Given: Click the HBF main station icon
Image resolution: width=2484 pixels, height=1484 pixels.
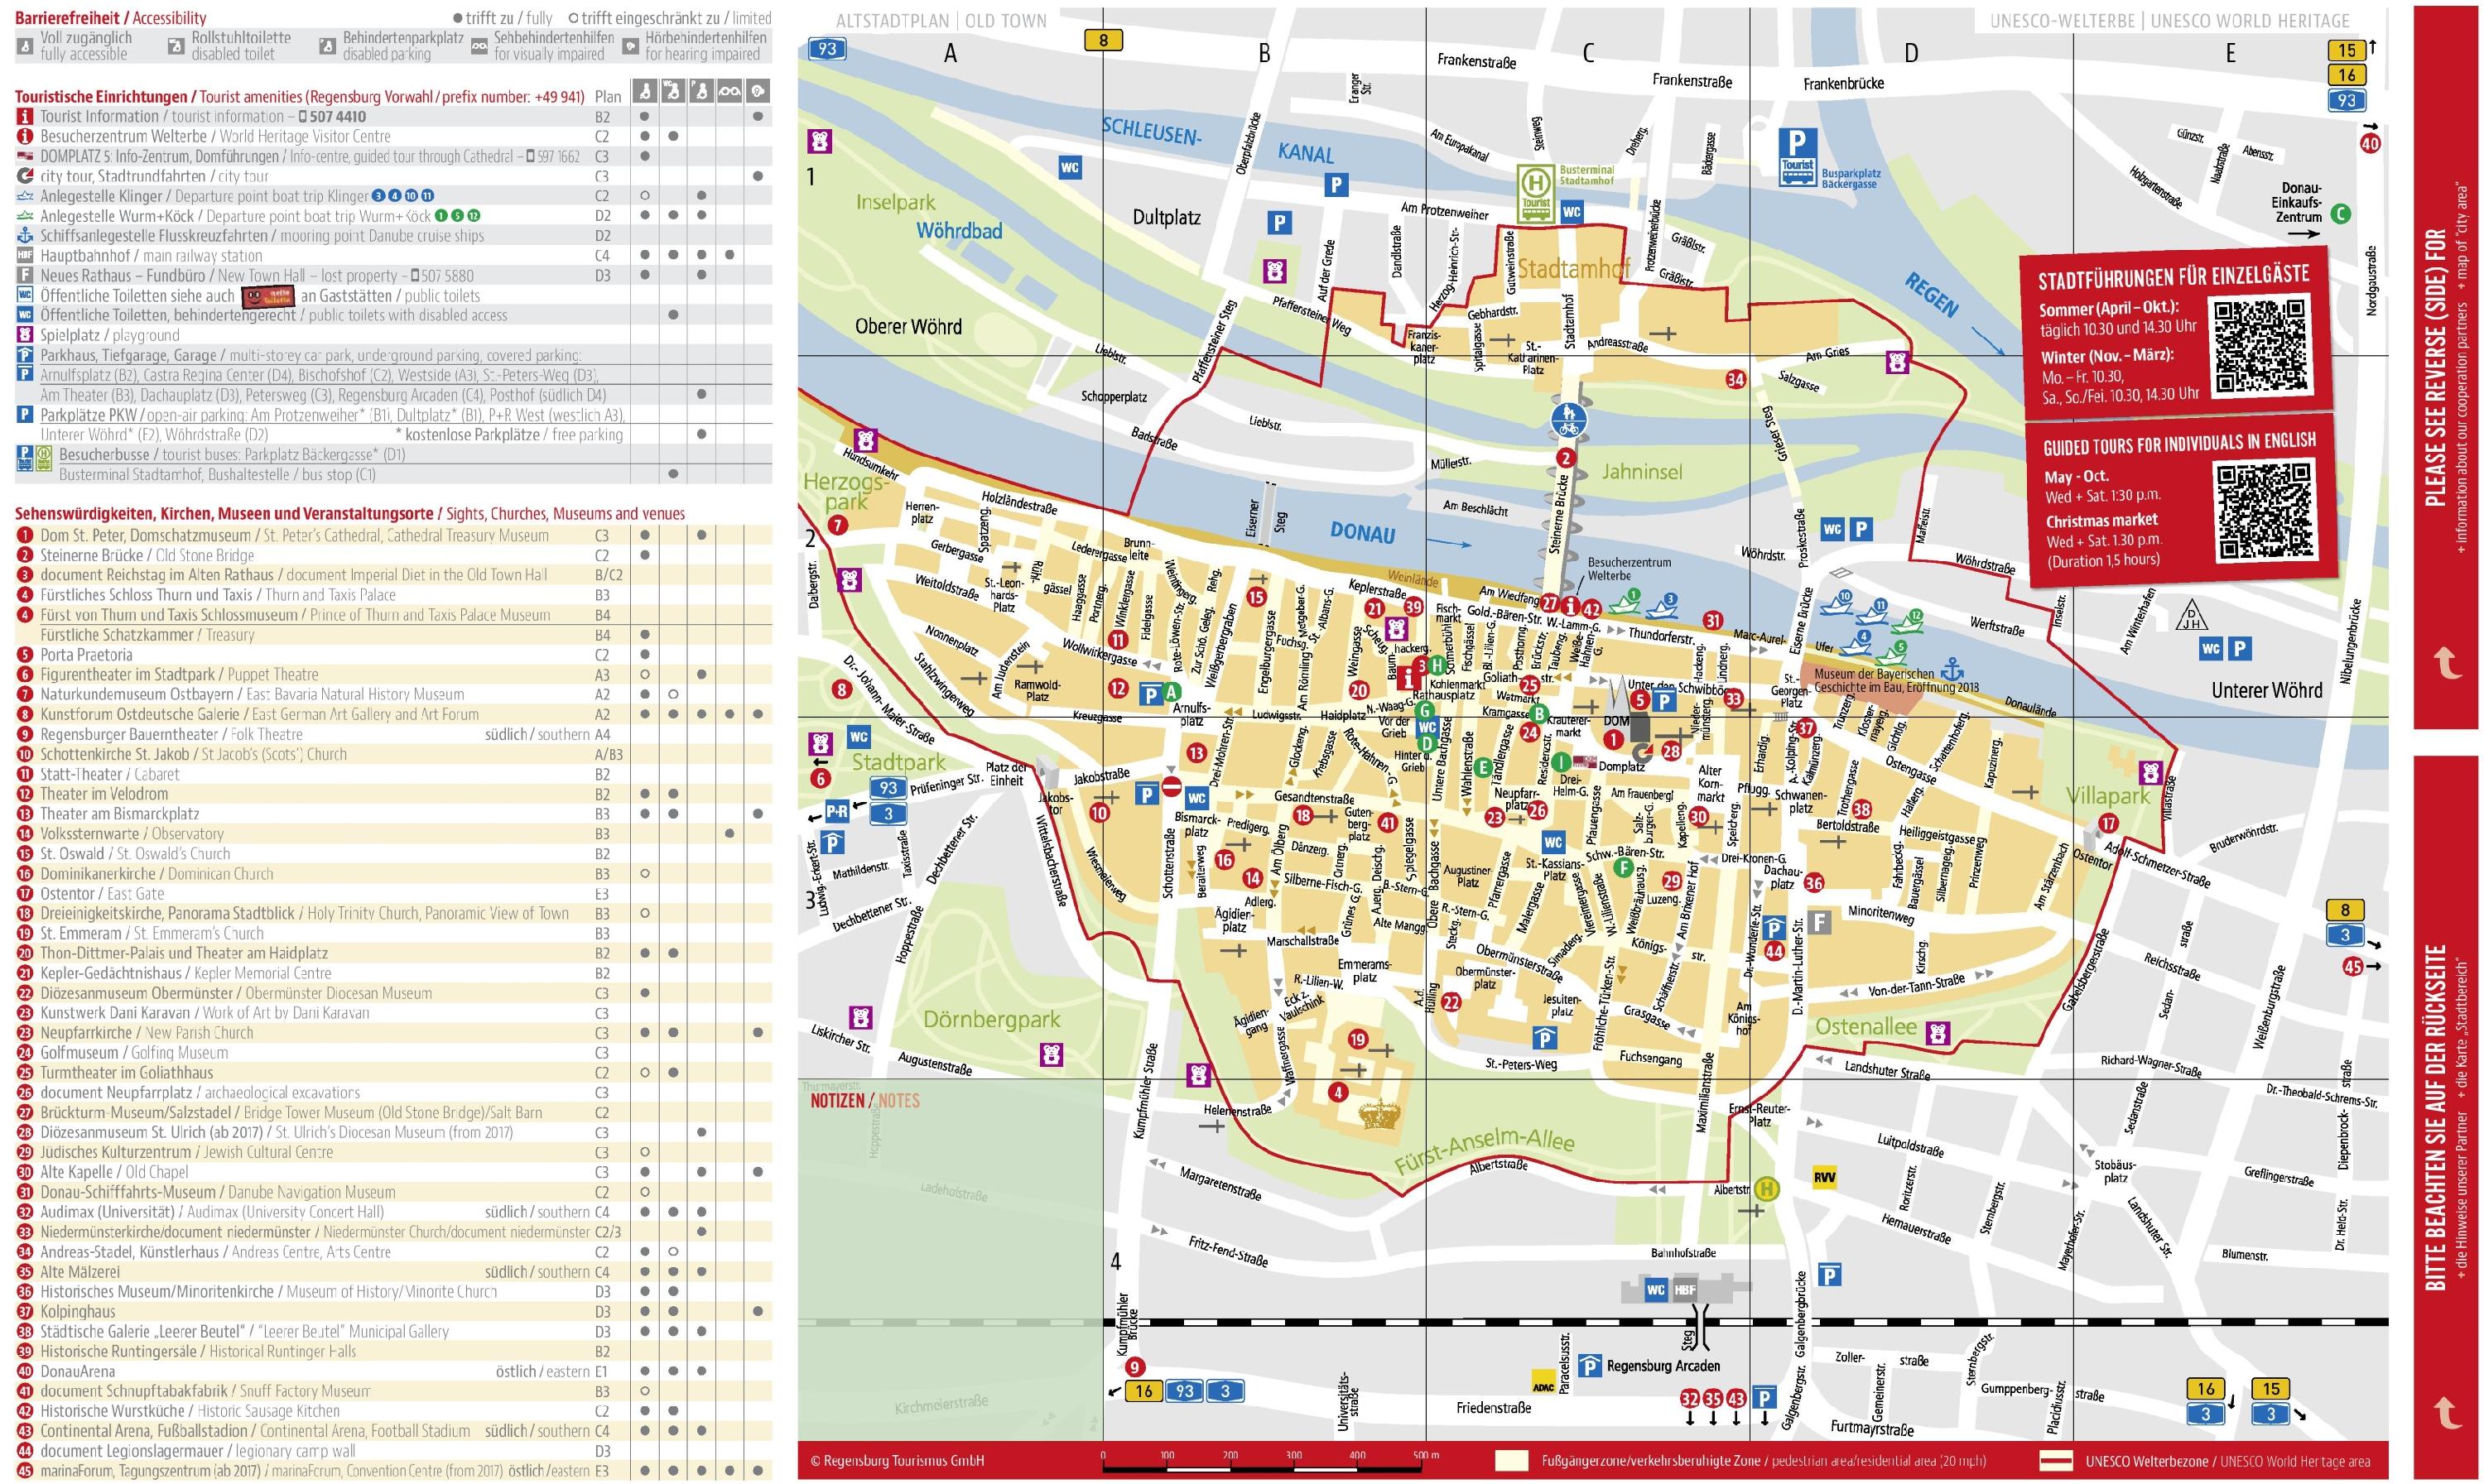Looking at the screenshot, I should (1685, 1289).
